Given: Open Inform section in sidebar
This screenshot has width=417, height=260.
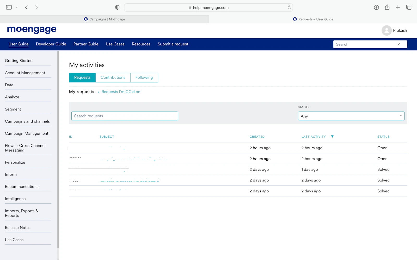Looking at the screenshot, I should pos(11,174).
